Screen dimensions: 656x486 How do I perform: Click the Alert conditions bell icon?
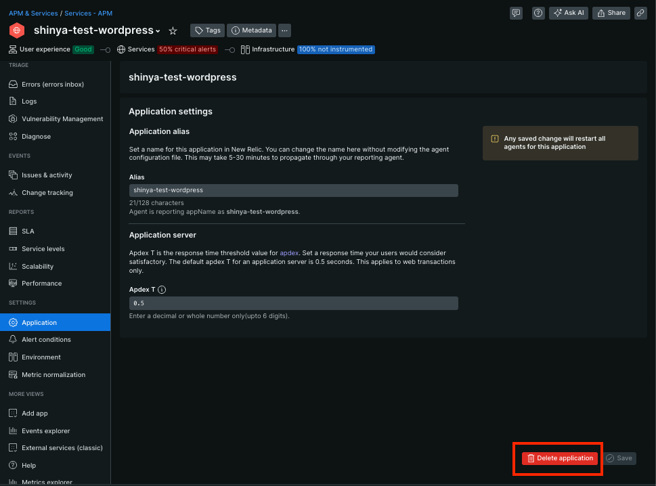(13, 339)
